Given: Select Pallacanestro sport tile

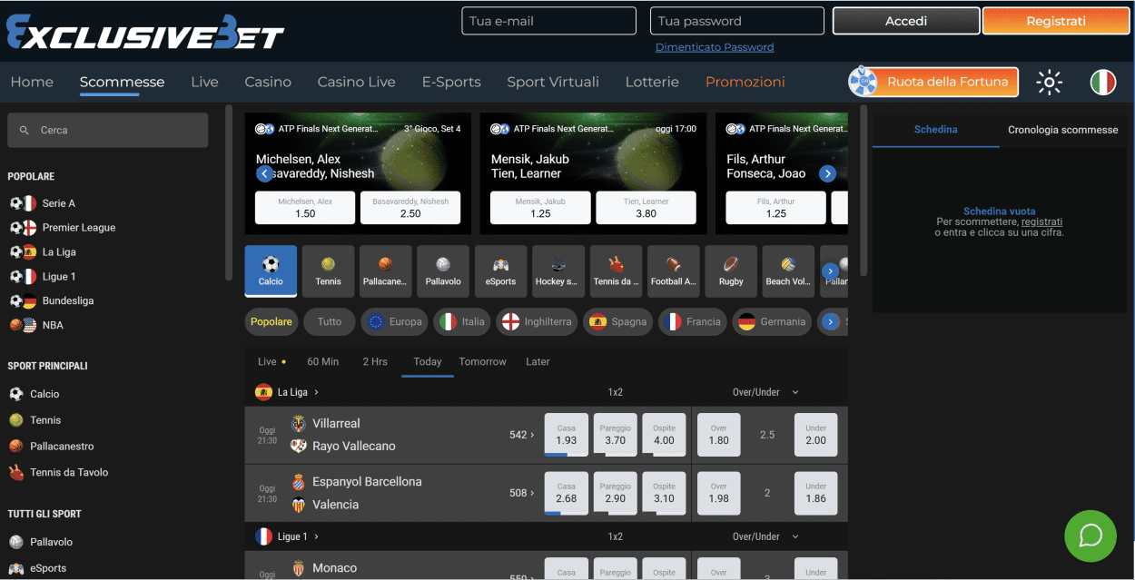Looking at the screenshot, I should tap(386, 271).
